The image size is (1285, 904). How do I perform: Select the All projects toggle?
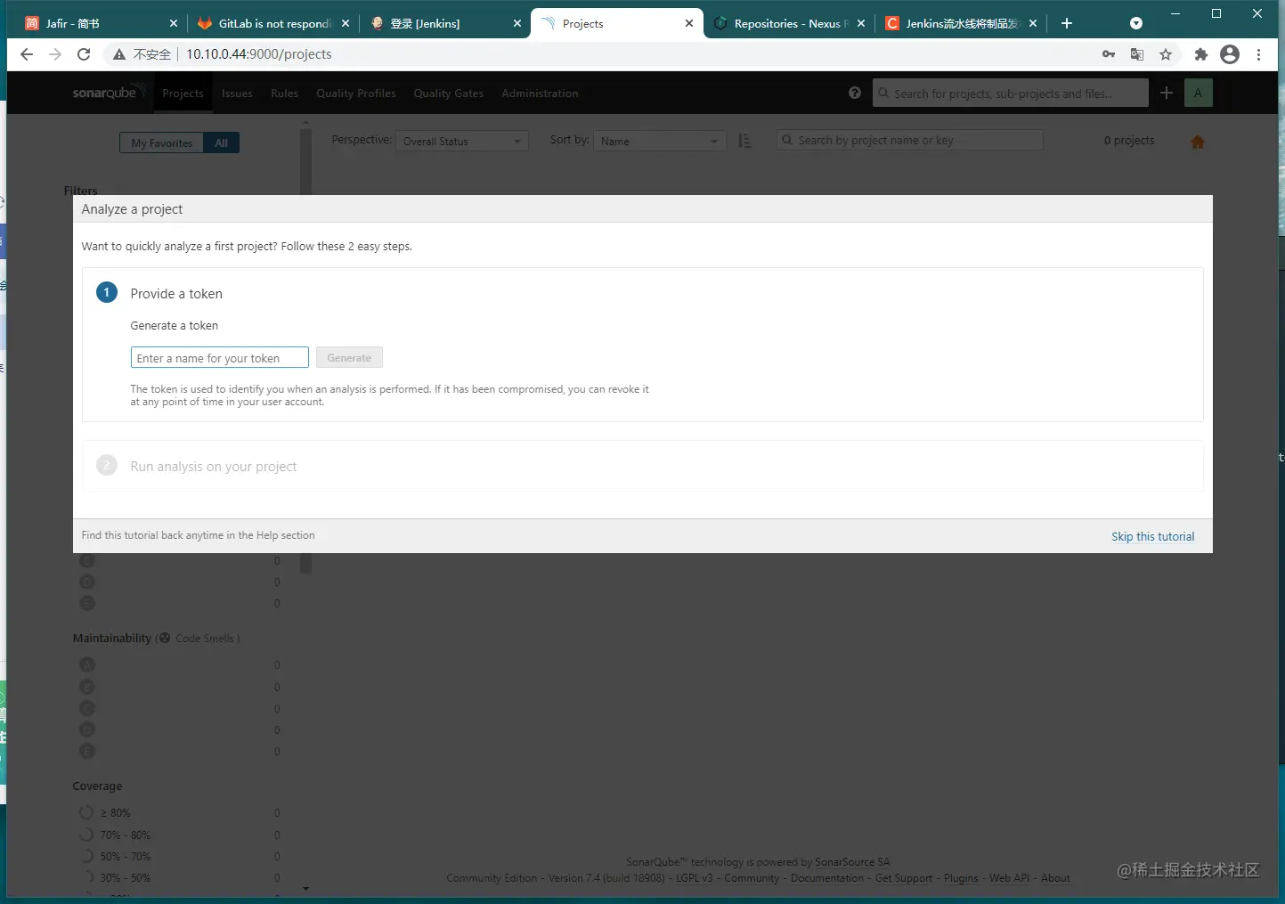click(x=222, y=143)
